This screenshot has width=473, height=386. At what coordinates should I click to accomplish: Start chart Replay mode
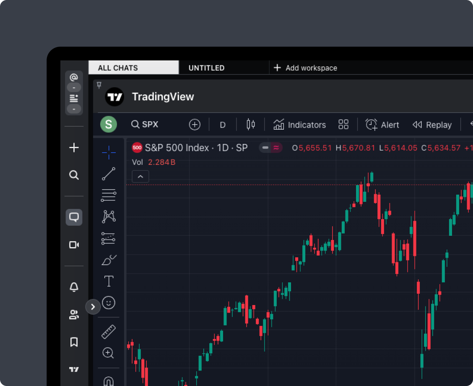pyautogui.click(x=432, y=125)
